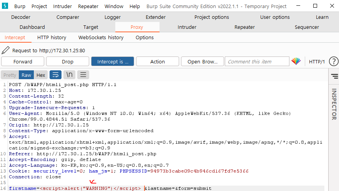This screenshot has height=191, width=339.
Task: Open the Repeater tool tab
Action: click(244, 27)
